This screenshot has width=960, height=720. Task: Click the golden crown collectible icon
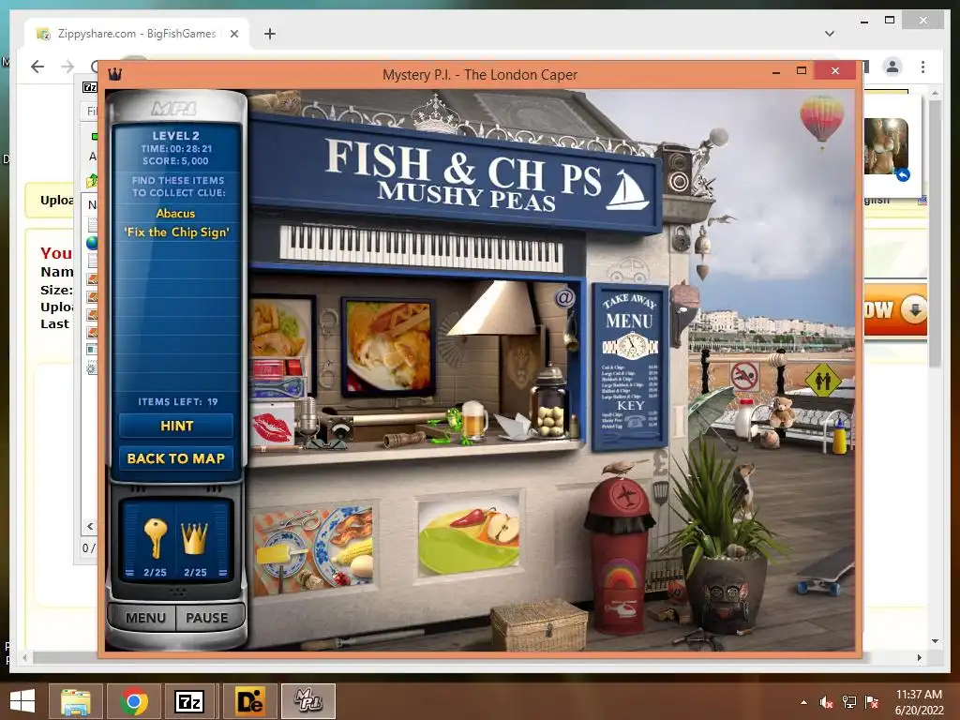pos(195,537)
